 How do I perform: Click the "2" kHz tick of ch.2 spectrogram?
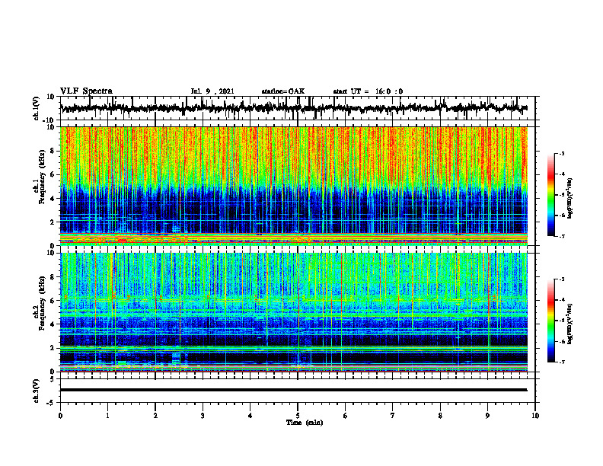pos(53,348)
